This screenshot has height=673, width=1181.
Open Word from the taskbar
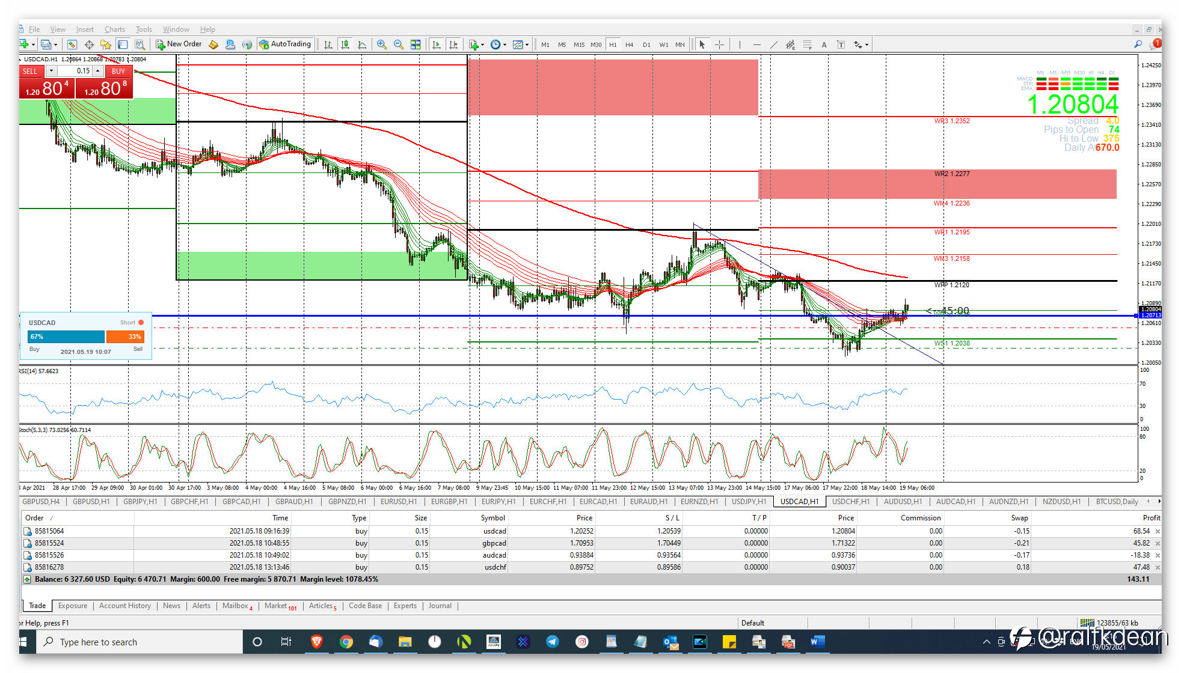(817, 642)
